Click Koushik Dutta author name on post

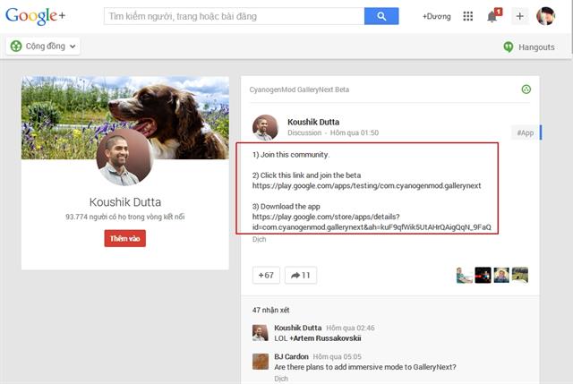pyautogui.click(x=313, y=122)
